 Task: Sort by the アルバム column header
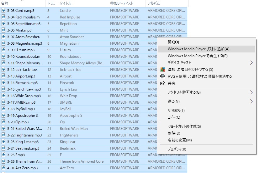[167, 3]
